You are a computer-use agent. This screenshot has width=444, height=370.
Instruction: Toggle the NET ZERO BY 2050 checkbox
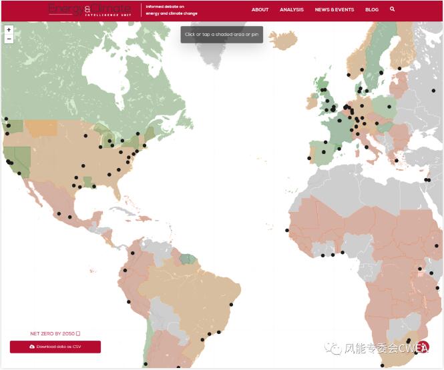[x=78, y=333]
